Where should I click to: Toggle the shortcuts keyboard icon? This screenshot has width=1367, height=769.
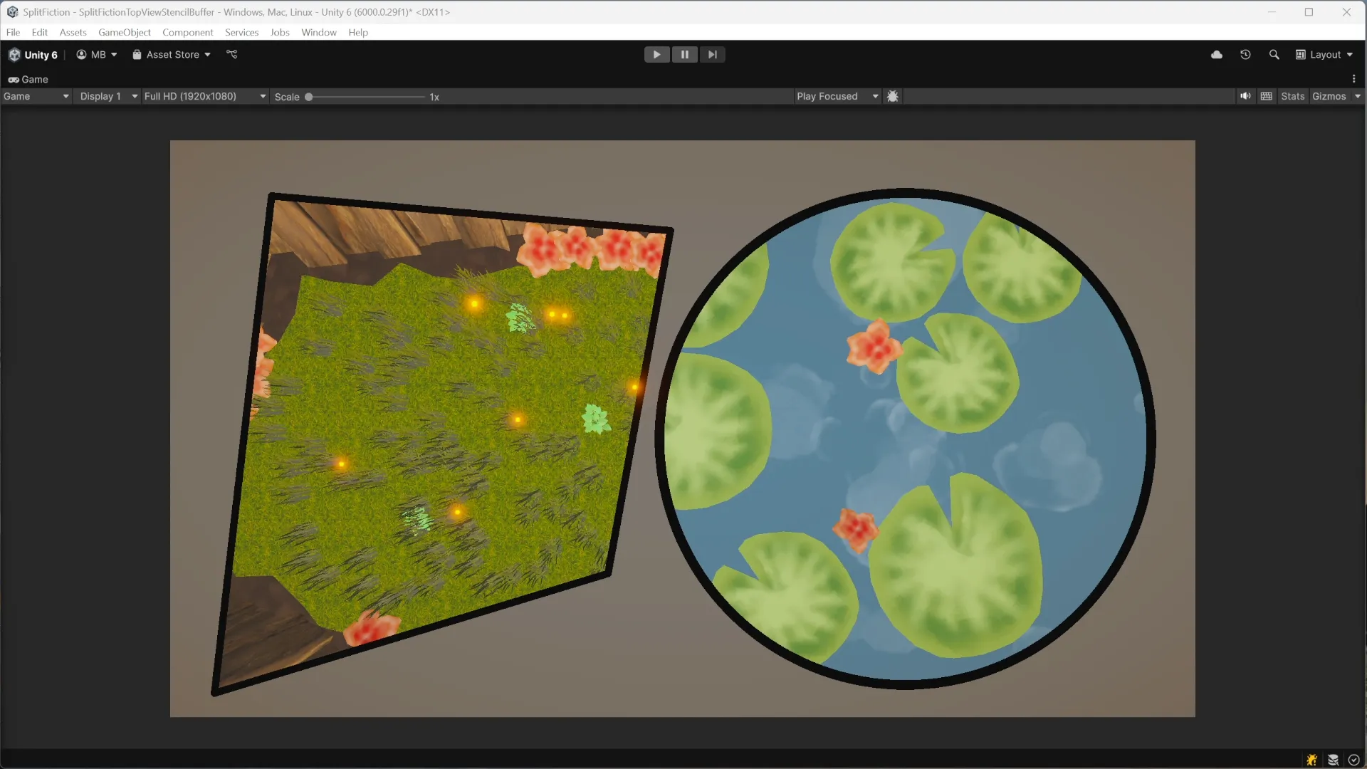[x=1266, y=96]
